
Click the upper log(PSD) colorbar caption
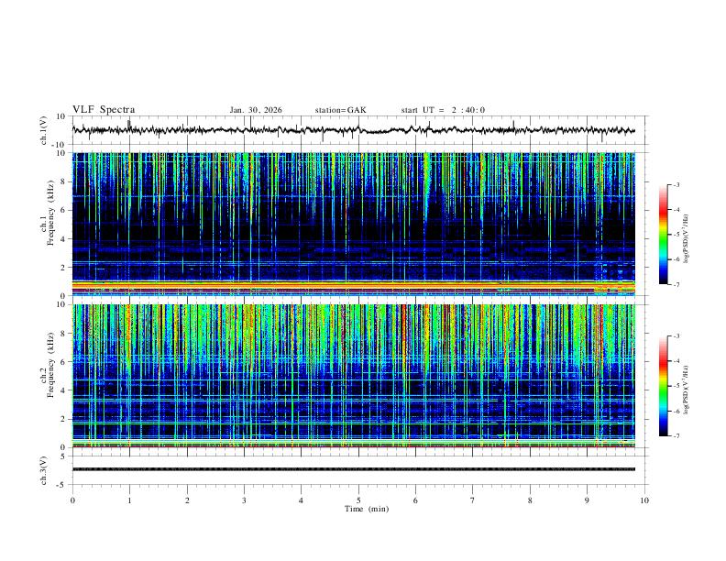click(x=687, y=239)
